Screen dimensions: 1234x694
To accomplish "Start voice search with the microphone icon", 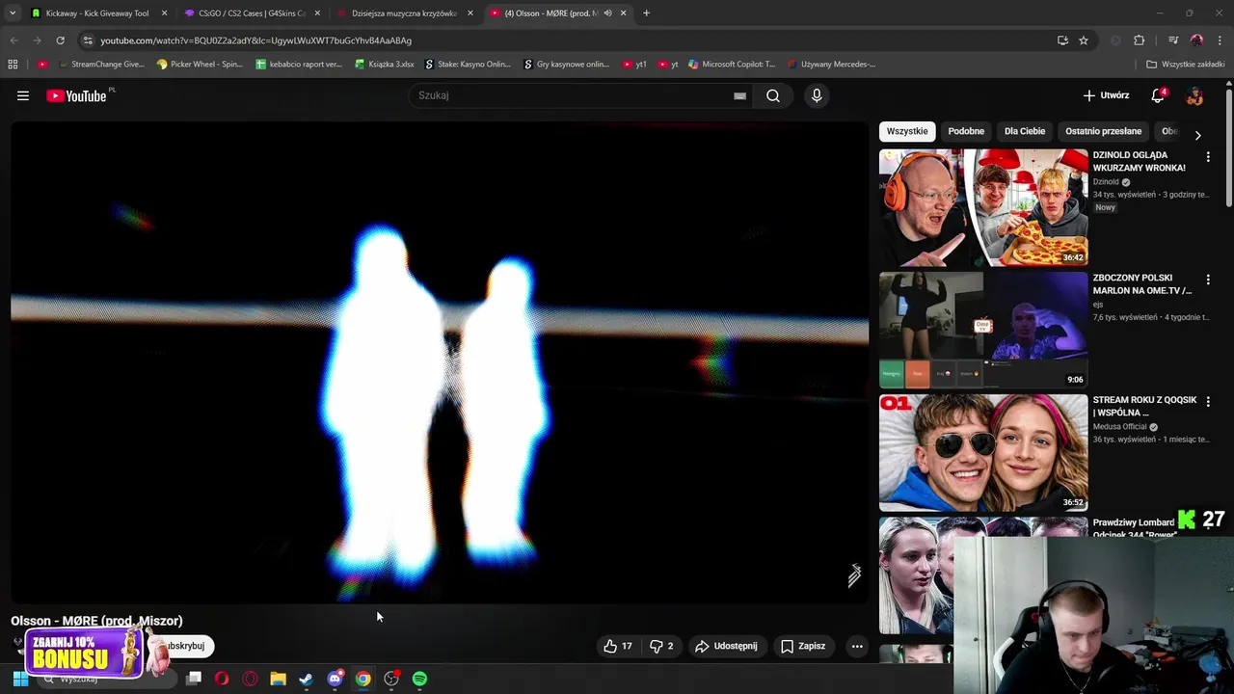I will (x=817, y=95).
